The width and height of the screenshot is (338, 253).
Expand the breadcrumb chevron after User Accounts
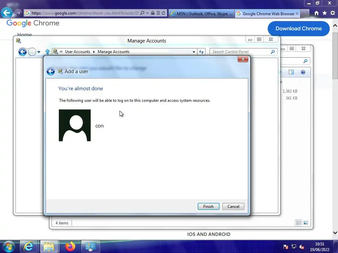click(x=94, y=52)
